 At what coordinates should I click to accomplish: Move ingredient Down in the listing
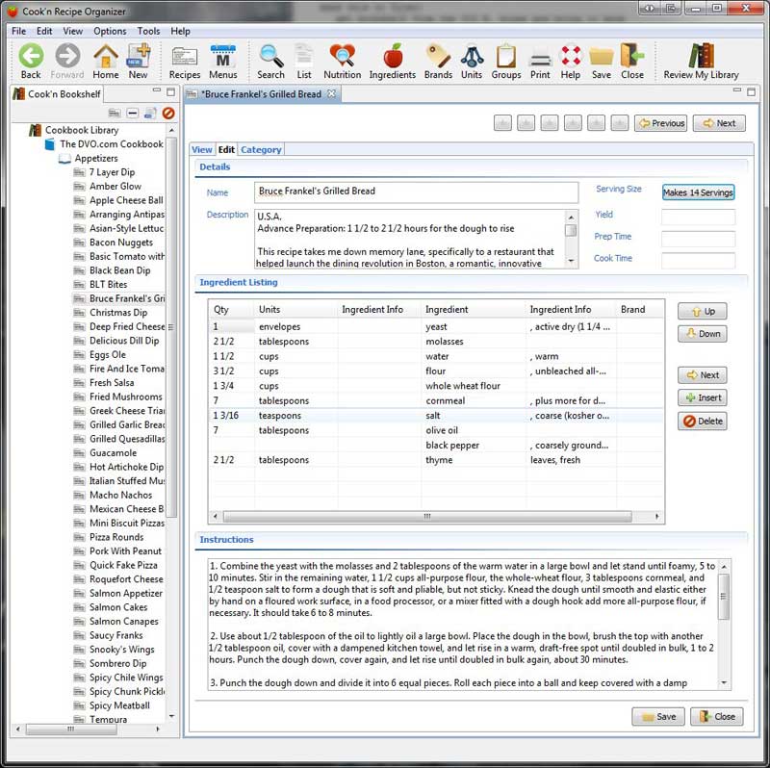tap(703, 334)
